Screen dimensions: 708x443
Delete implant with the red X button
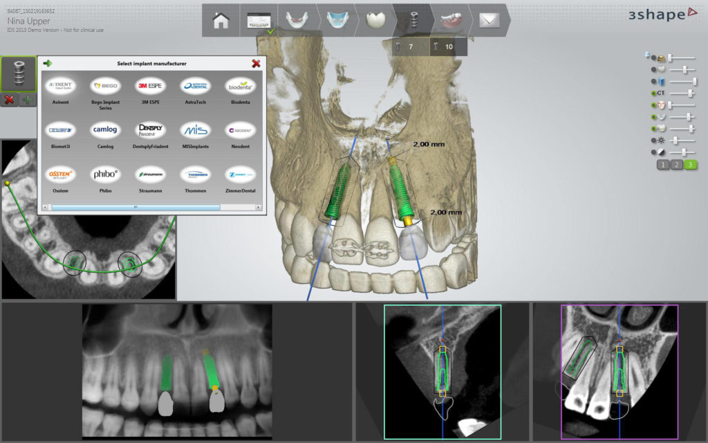point(9,100)
